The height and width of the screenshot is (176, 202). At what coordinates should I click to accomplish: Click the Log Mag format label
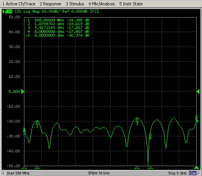[x=31, y=11]
